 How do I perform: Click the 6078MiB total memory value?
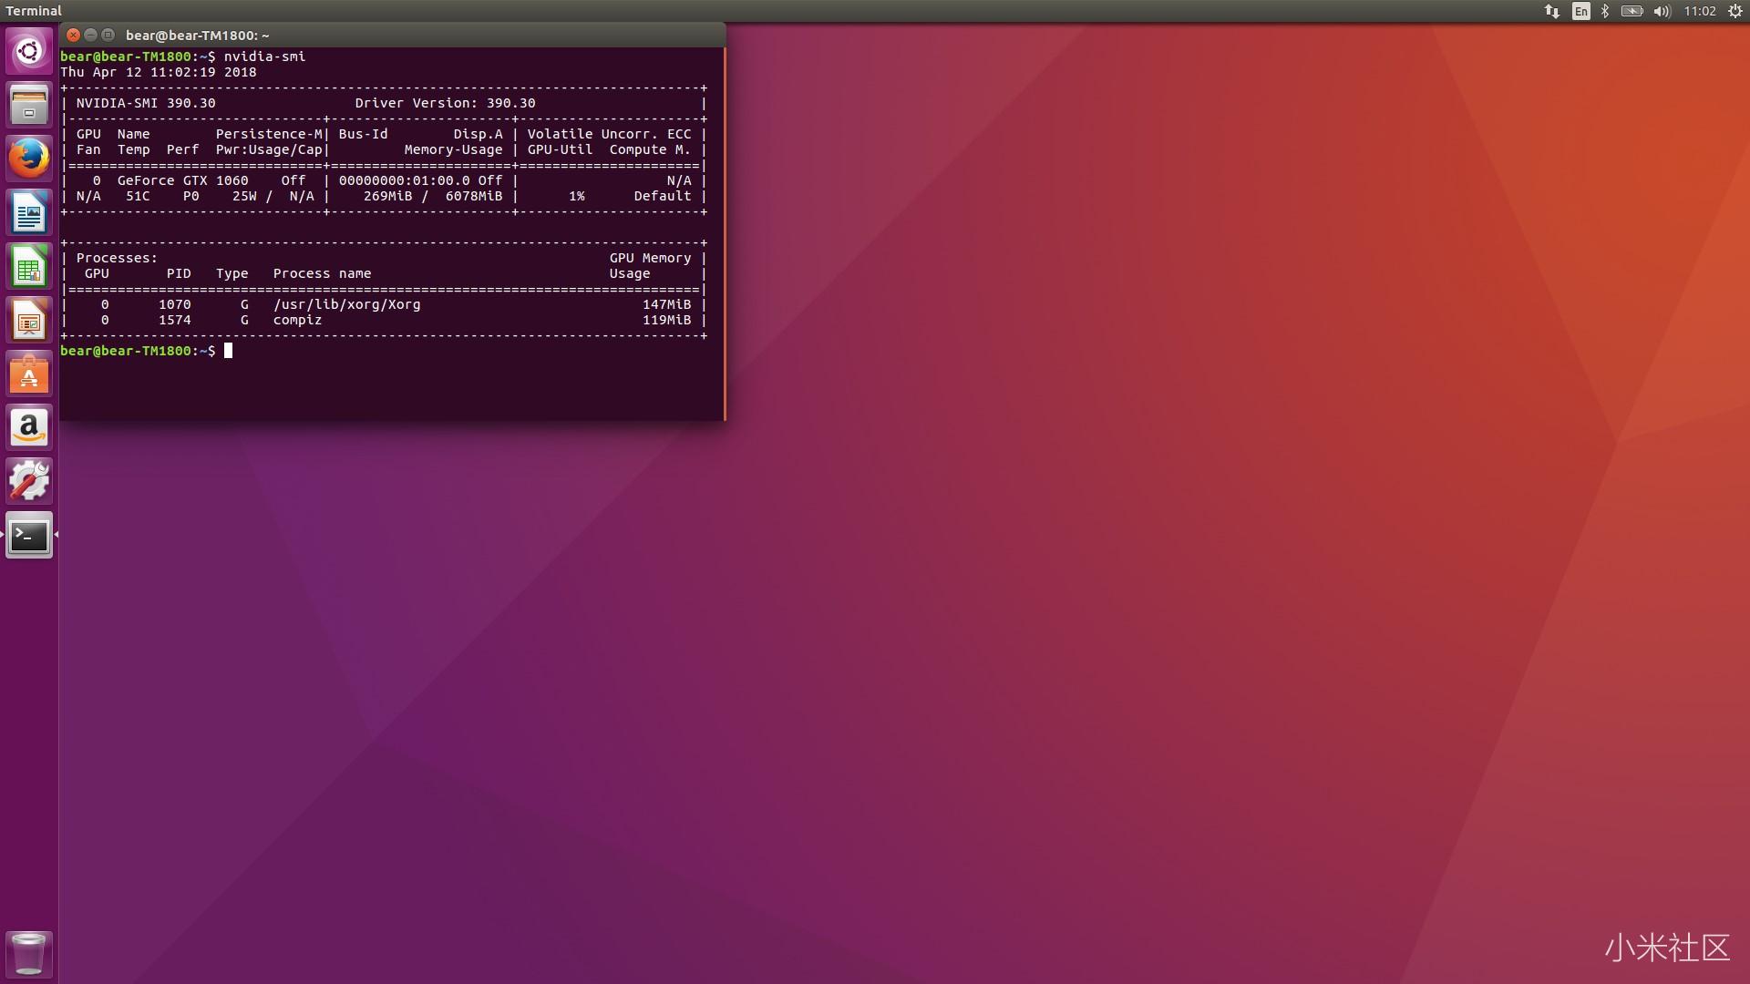(x=474, y=196)
